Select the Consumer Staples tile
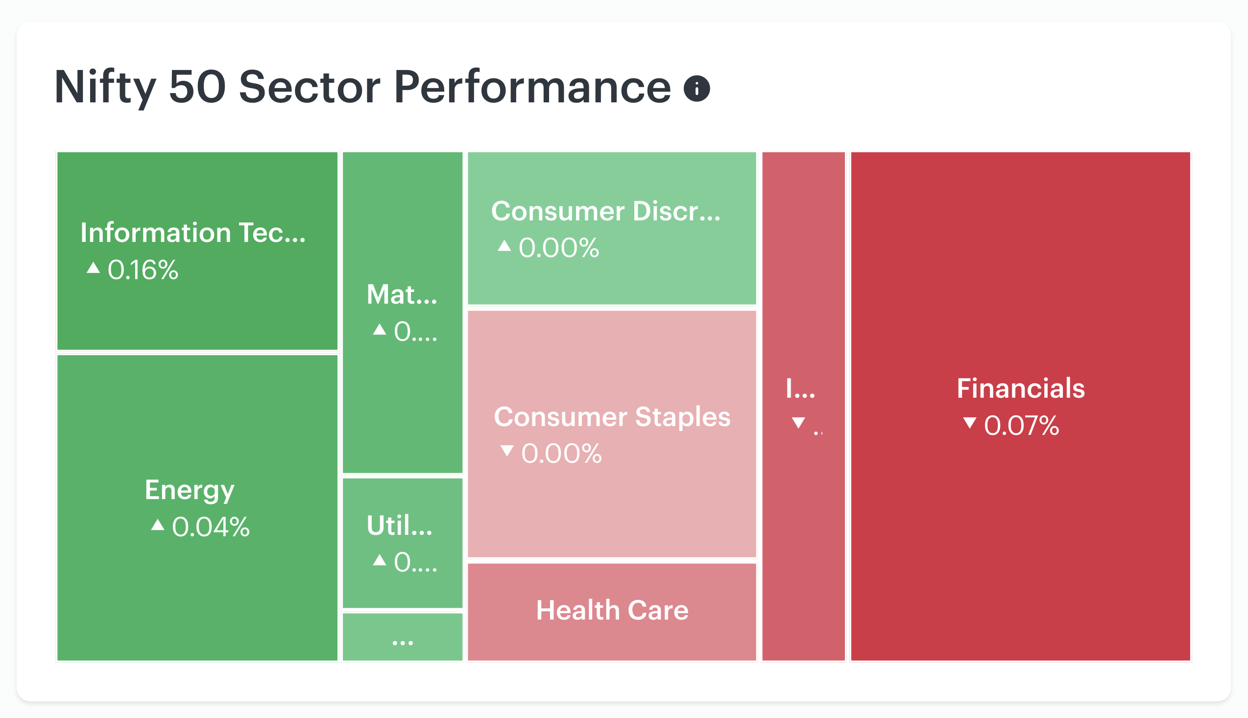1248x718 pixels. [x=611, y=434]
